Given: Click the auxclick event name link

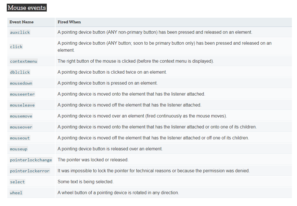Looking at the screenshot, I should pos(20,32).
